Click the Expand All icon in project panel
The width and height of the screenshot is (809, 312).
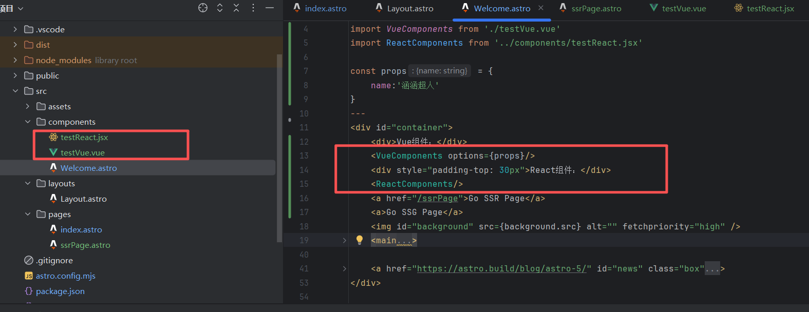(220, 8)
